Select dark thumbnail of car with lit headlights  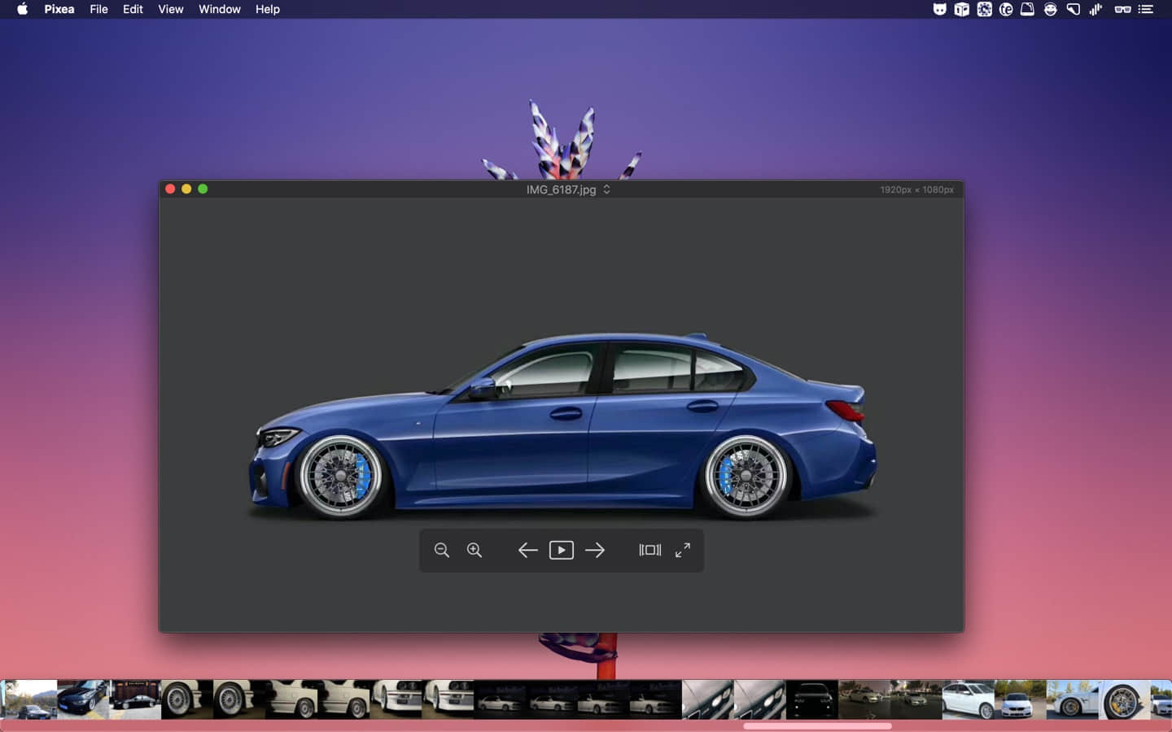point(812,700)
